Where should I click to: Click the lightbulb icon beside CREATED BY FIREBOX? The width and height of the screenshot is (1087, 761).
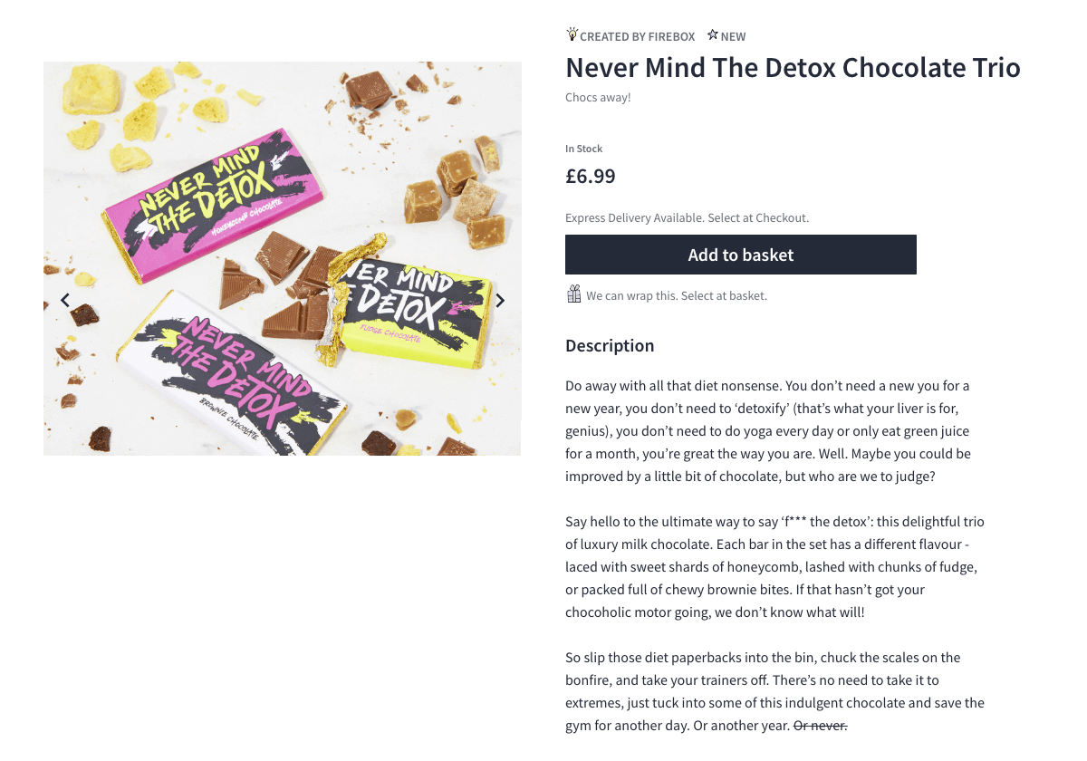572,34
